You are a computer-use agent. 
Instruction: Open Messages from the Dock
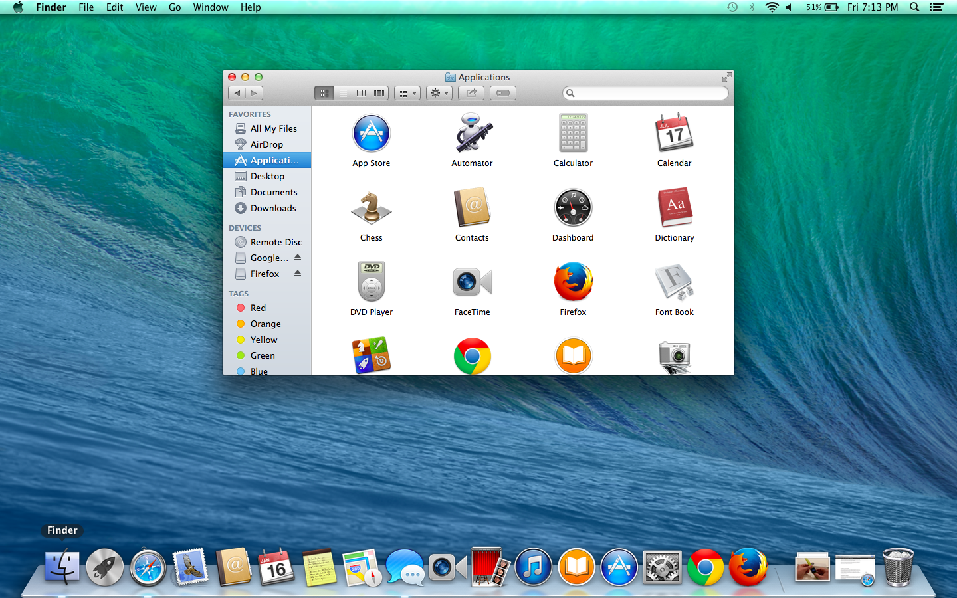tap(405, 567)
